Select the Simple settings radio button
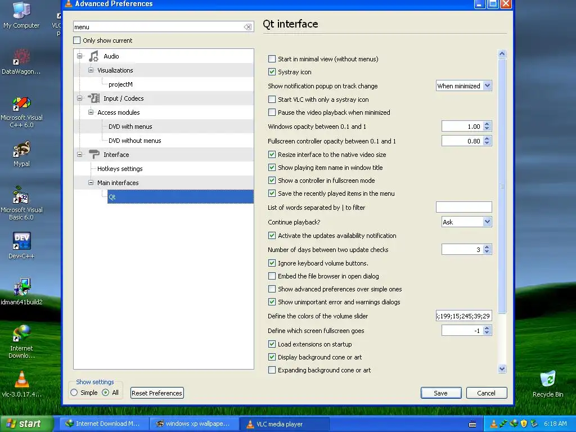 click(74, 393)
